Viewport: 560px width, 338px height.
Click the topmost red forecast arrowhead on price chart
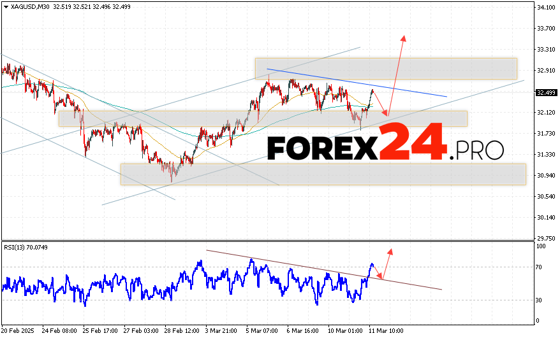403,37
